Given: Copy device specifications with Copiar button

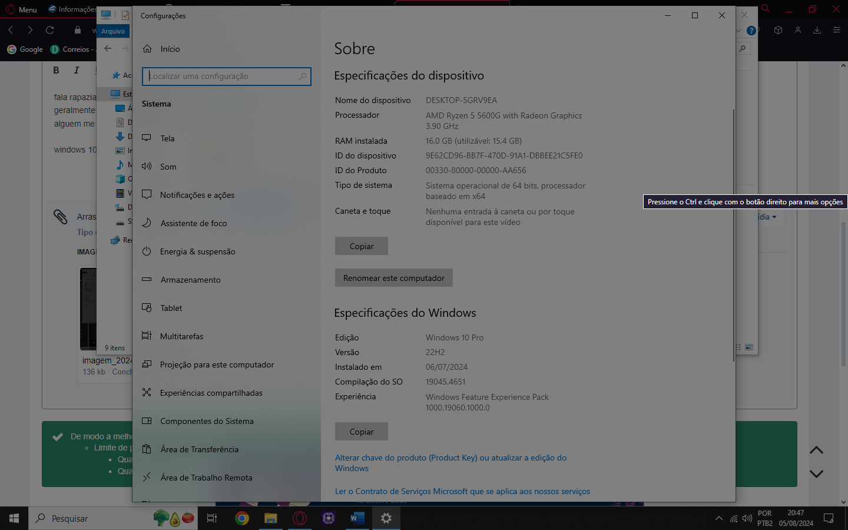Looking at the screenshot, I should point(362,246).
